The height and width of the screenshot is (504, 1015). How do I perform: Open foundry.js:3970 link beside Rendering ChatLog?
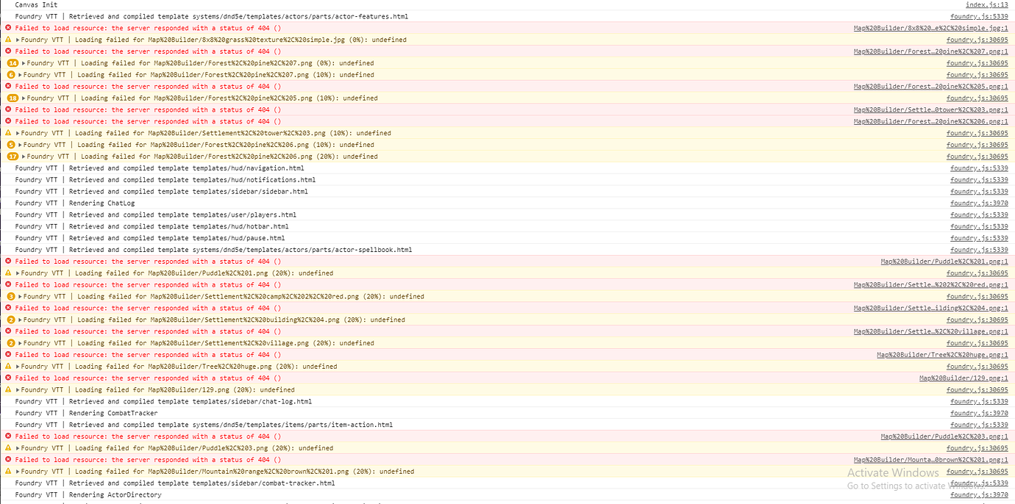click(979, 204)
